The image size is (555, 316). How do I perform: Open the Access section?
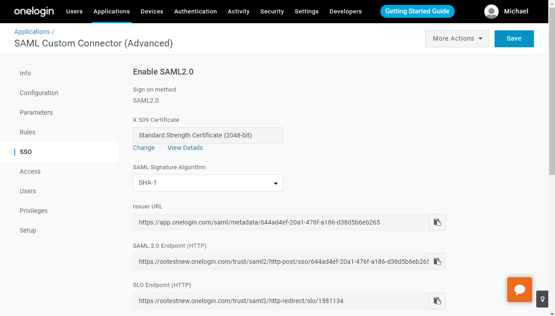pyautogui.click(x=30, y=171)
